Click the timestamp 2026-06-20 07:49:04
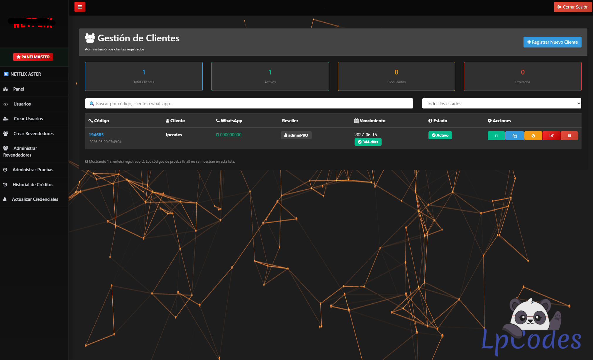The image size is (593, 360). 105,142
